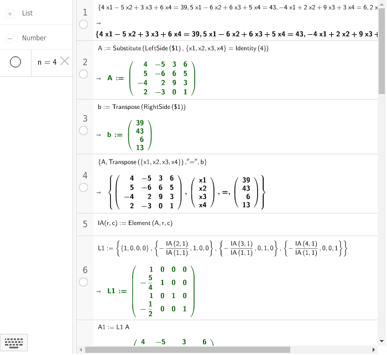Select the L1 matrix output
The image size is (387, 355).
[x=151, y=291]
